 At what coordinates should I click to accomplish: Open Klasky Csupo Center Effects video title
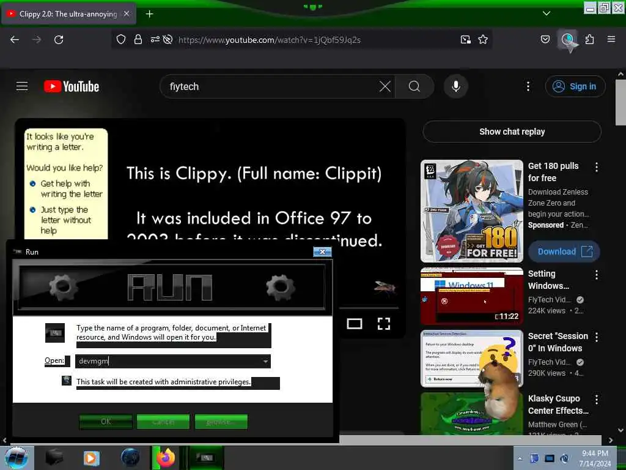click(x=558, y=405)
